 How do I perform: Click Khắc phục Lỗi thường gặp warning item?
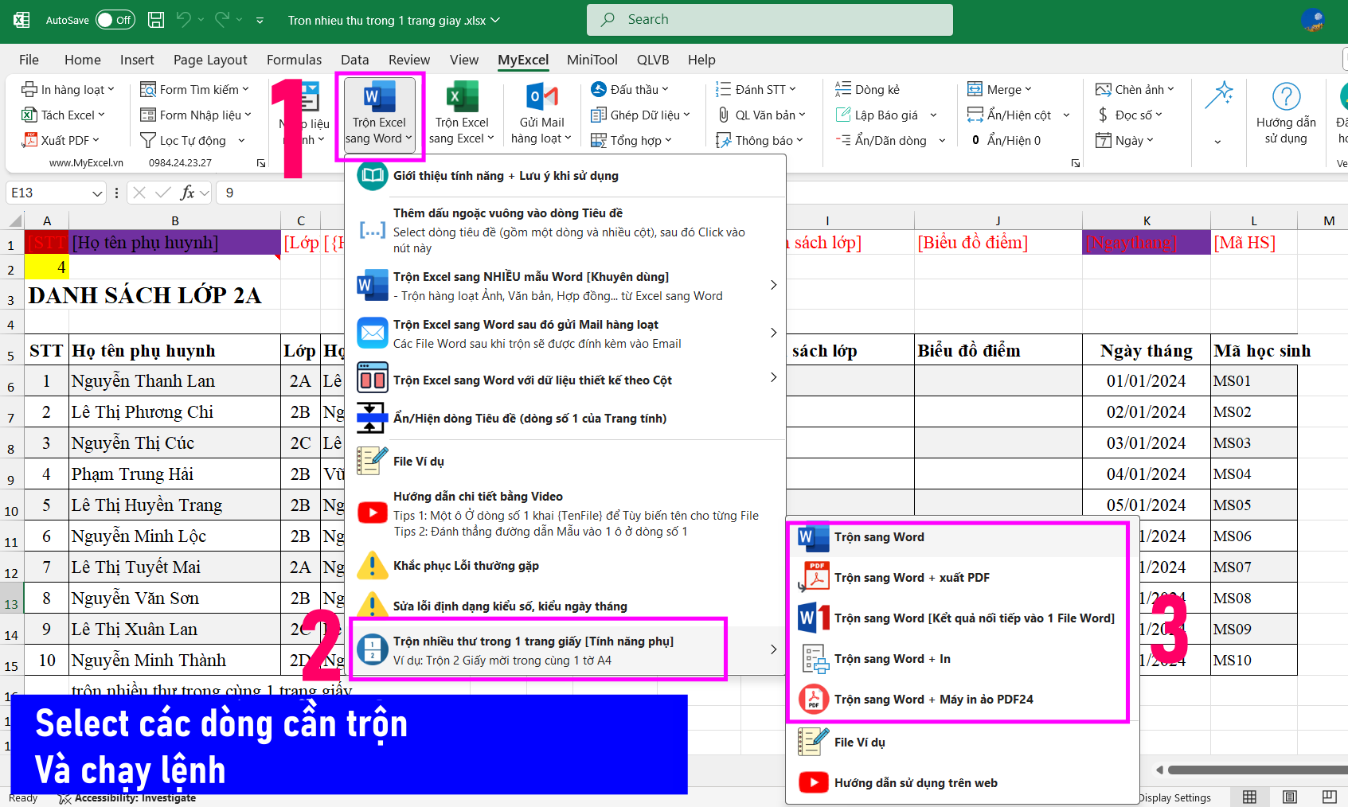tap(465, 566)
